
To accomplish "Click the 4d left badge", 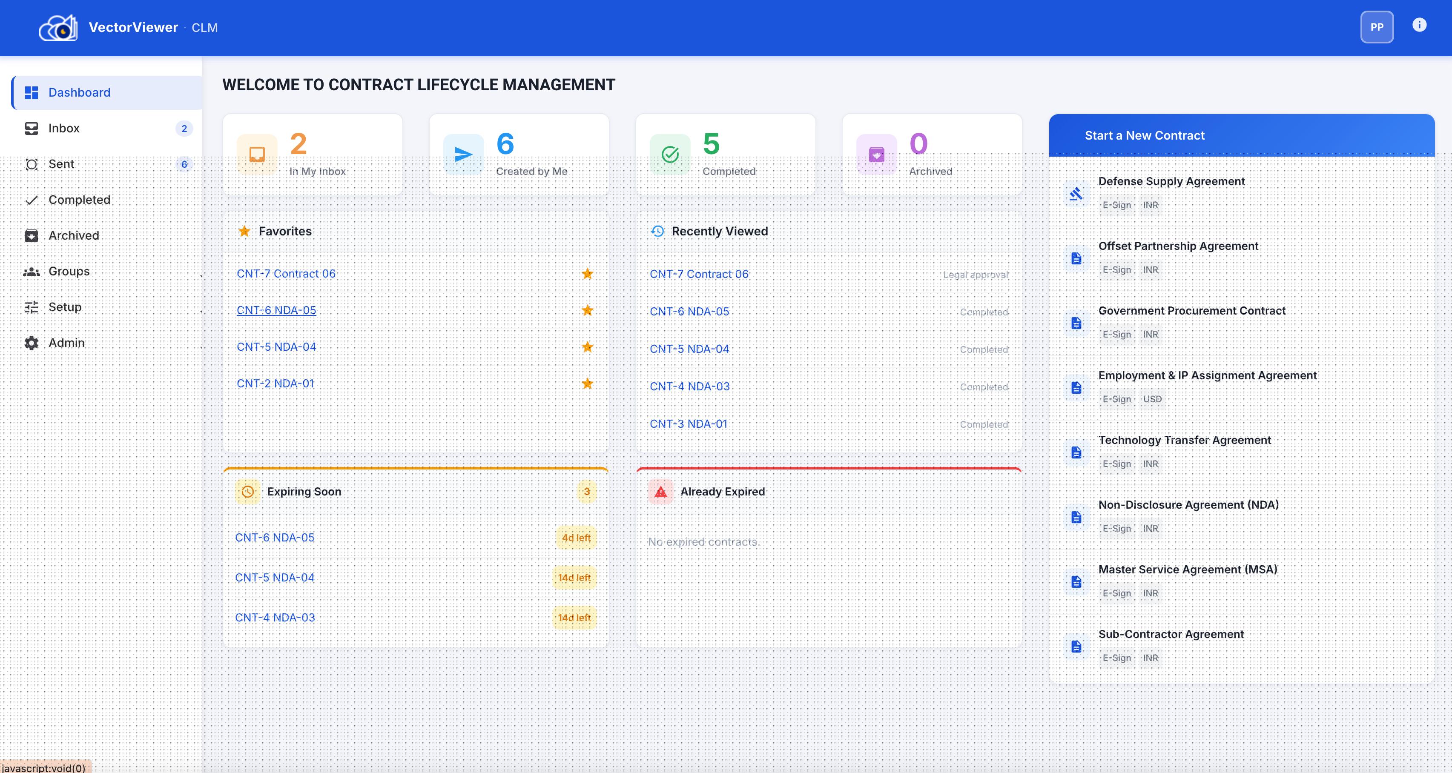I will [x=576, y=538].
